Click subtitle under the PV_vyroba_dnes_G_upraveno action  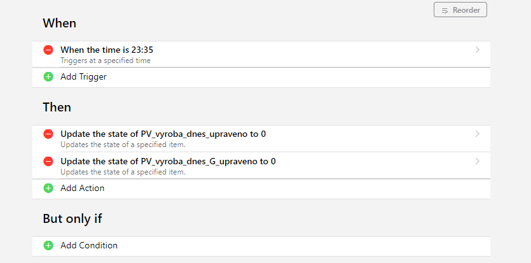coord(123,172)
